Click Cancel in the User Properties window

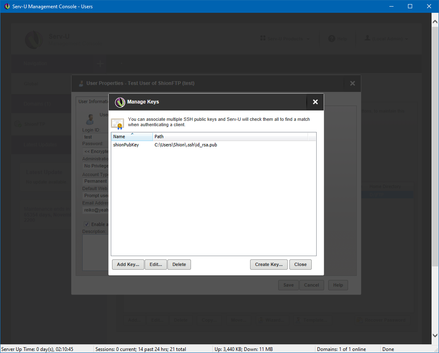(x=311, y=285)
